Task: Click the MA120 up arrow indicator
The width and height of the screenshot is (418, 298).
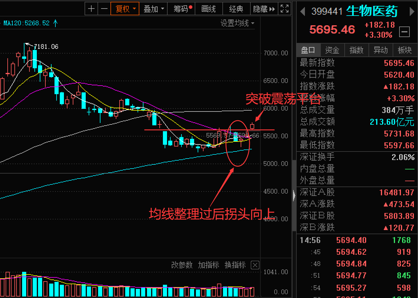Action: [55, 23]
